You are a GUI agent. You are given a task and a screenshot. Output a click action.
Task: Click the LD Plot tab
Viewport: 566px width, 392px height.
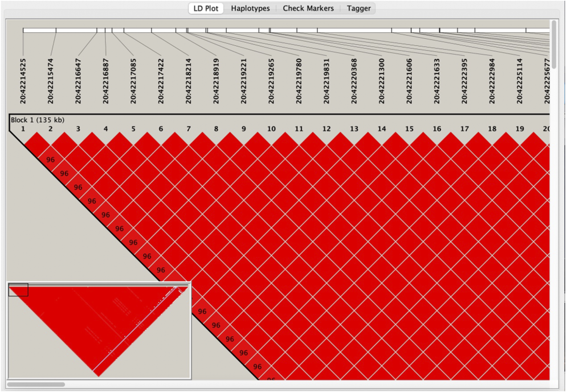(206, 8)
